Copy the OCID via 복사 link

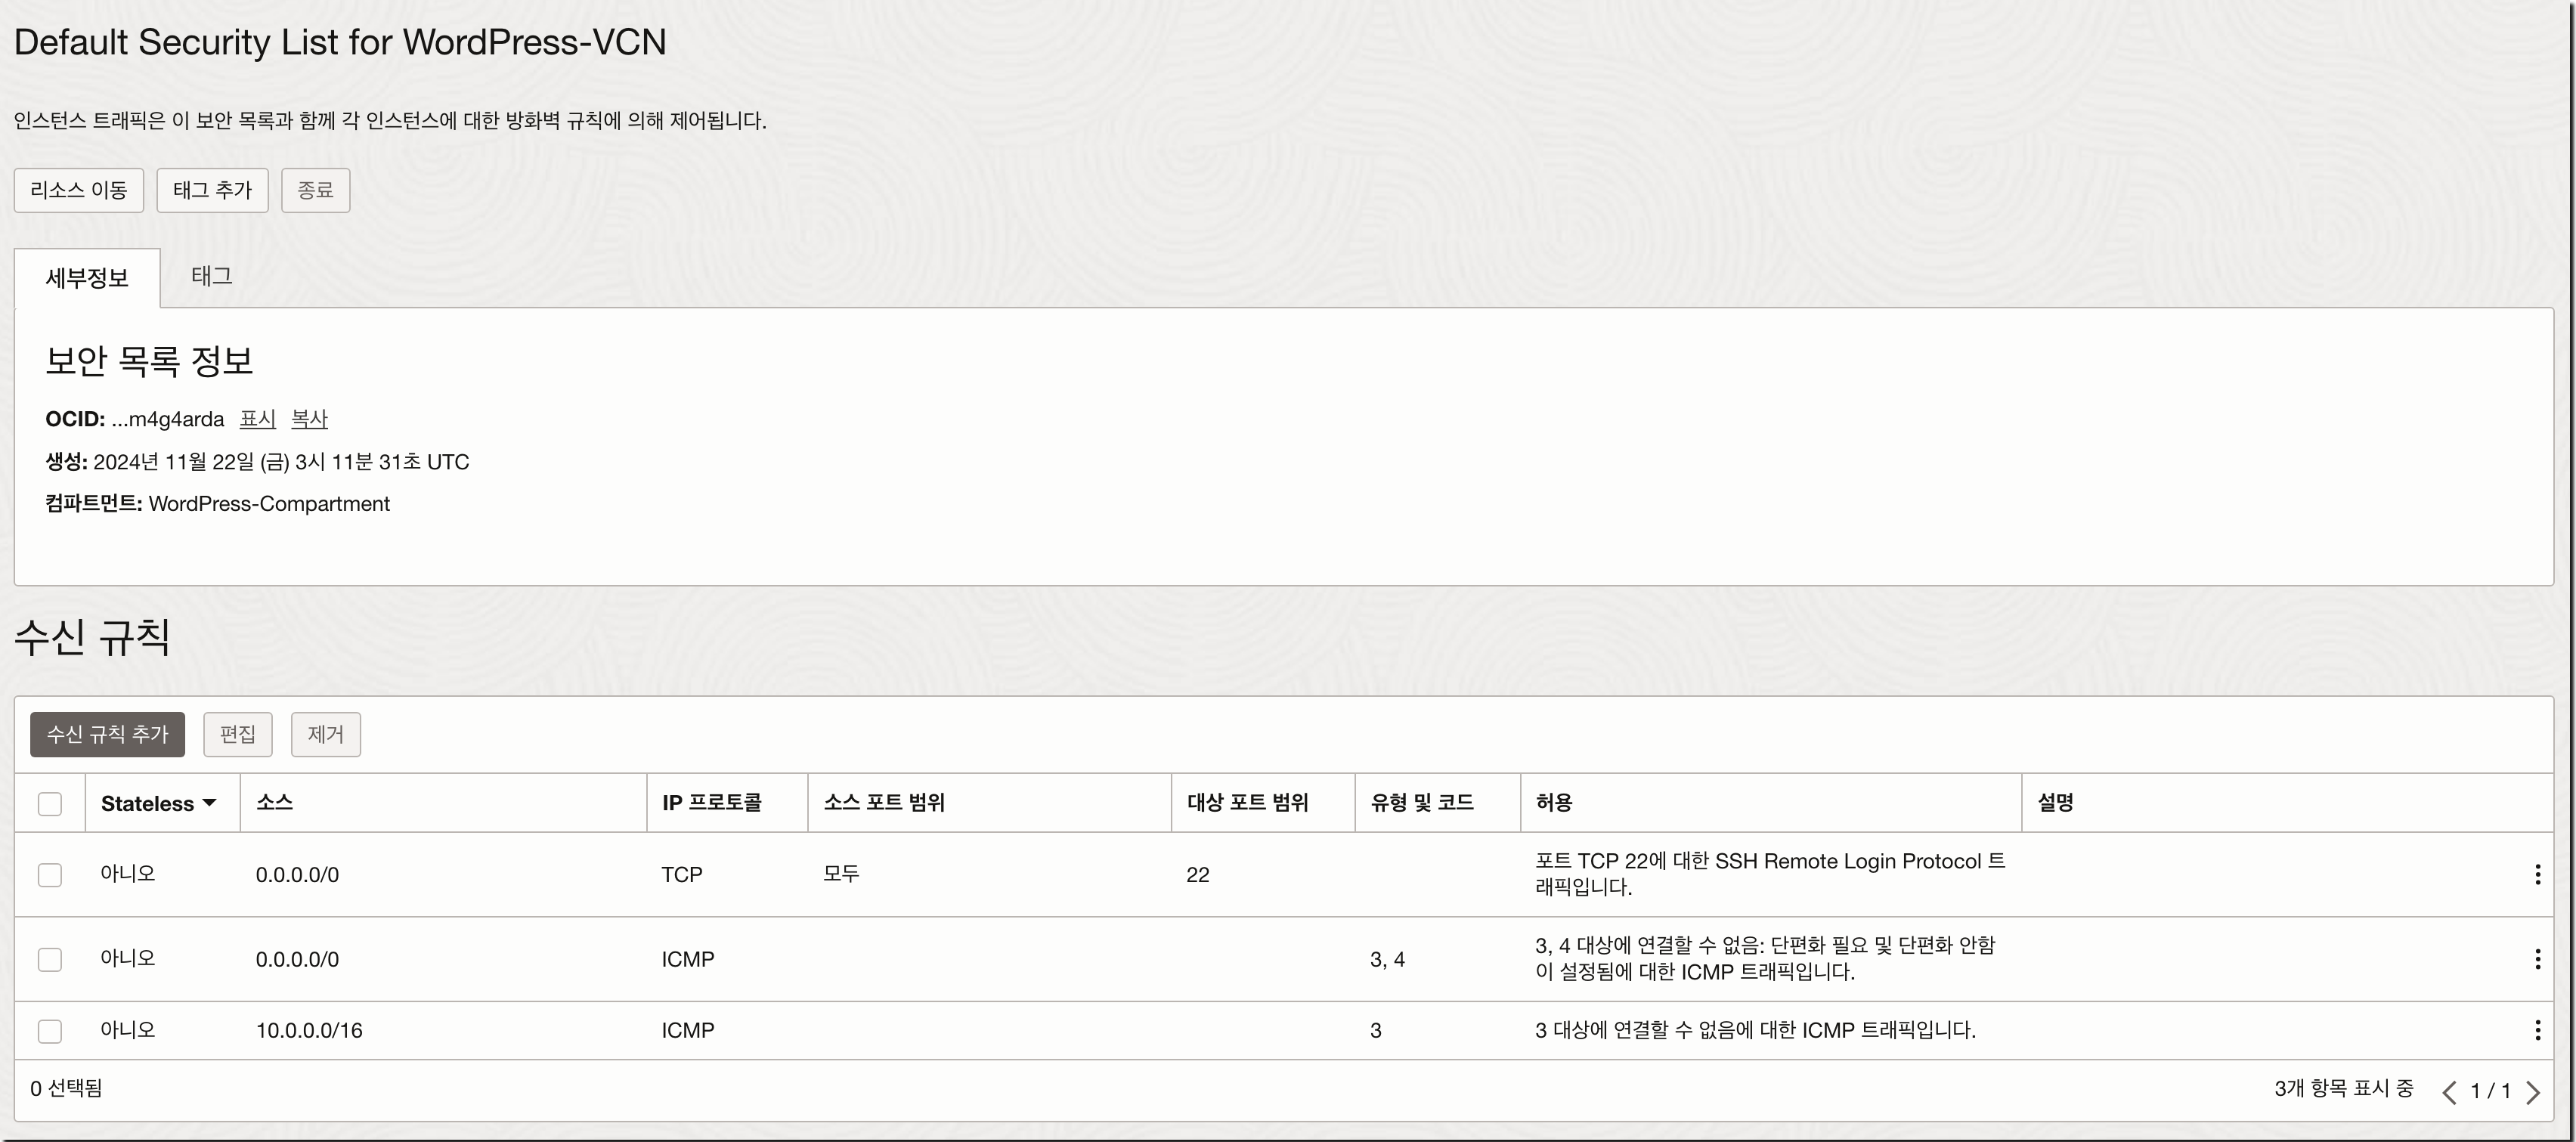309,419
